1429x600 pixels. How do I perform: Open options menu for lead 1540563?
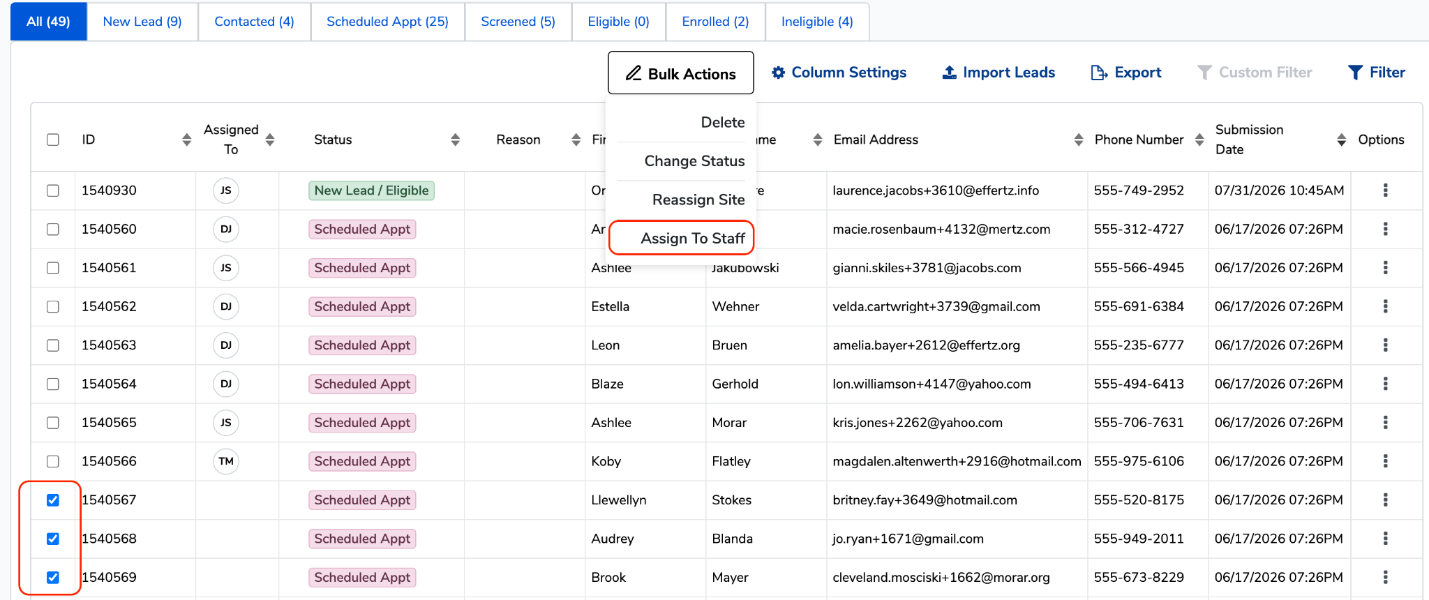(x=1385, y=345)
